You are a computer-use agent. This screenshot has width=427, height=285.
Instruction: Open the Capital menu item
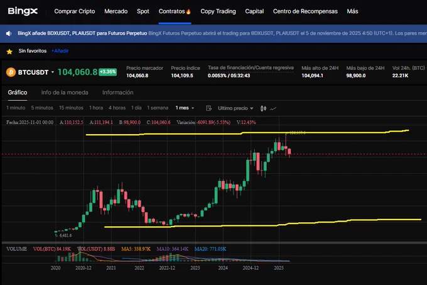tap(254, 11)
